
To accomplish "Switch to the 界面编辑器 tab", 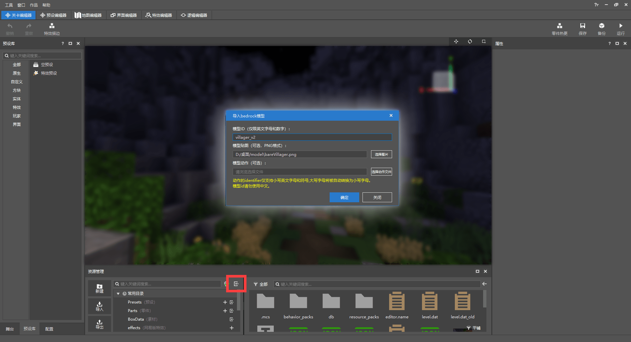I will click(124, 15).
